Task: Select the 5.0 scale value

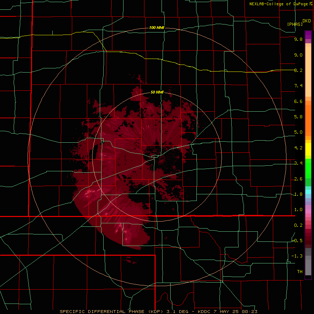Action: point(298,132)
